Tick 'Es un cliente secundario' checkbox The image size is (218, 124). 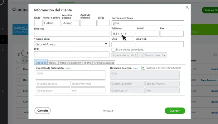click(x=113, y=50)
